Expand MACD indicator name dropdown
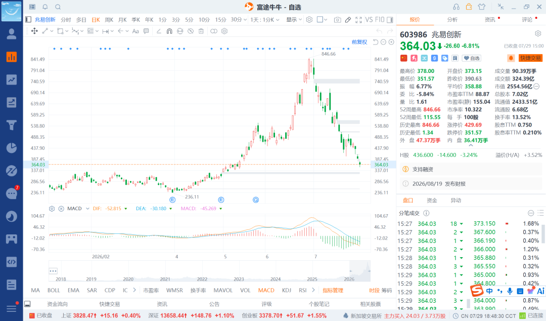 tap(88, 209)
